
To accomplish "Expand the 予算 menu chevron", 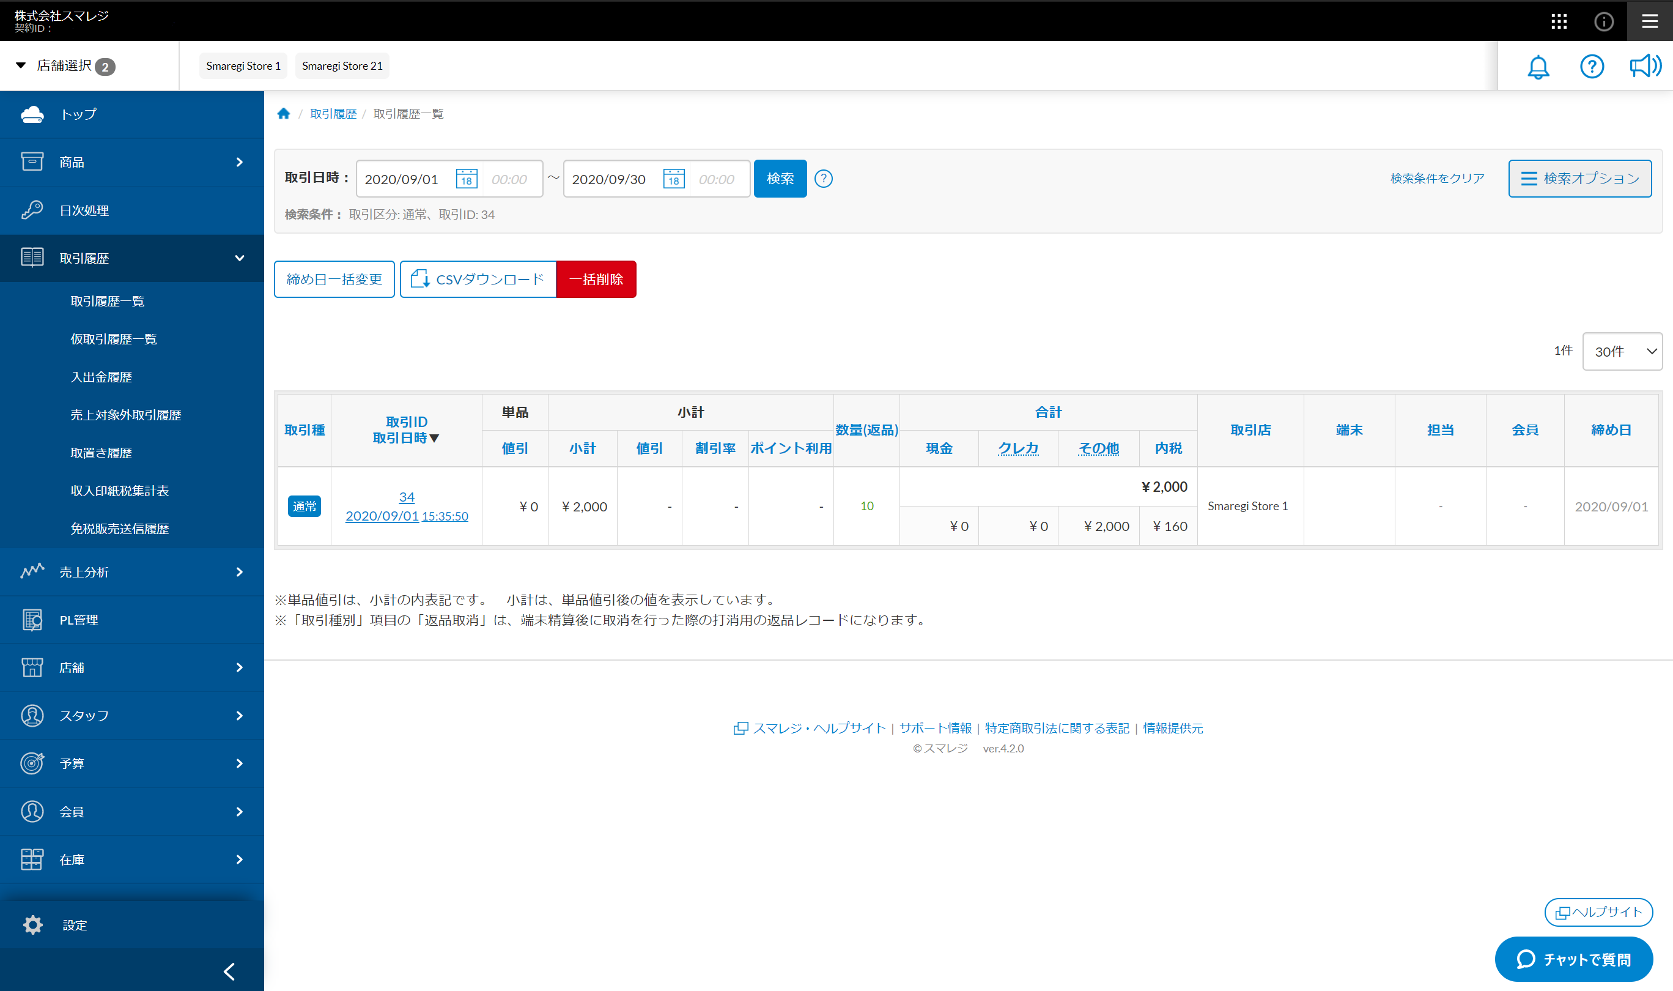I will tap(240, 763).
